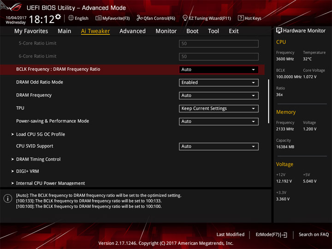332x249 pixels.
Task: Go to the Exit tab
Action: [233, 31]
